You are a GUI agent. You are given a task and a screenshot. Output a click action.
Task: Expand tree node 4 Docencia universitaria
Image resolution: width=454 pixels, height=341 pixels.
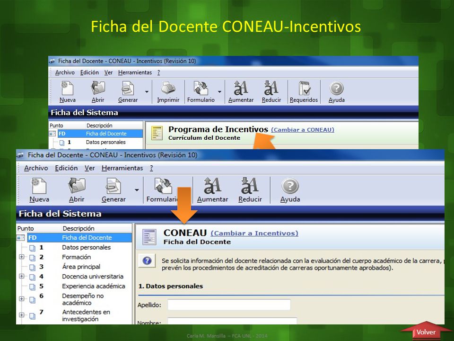coord(21,276)
